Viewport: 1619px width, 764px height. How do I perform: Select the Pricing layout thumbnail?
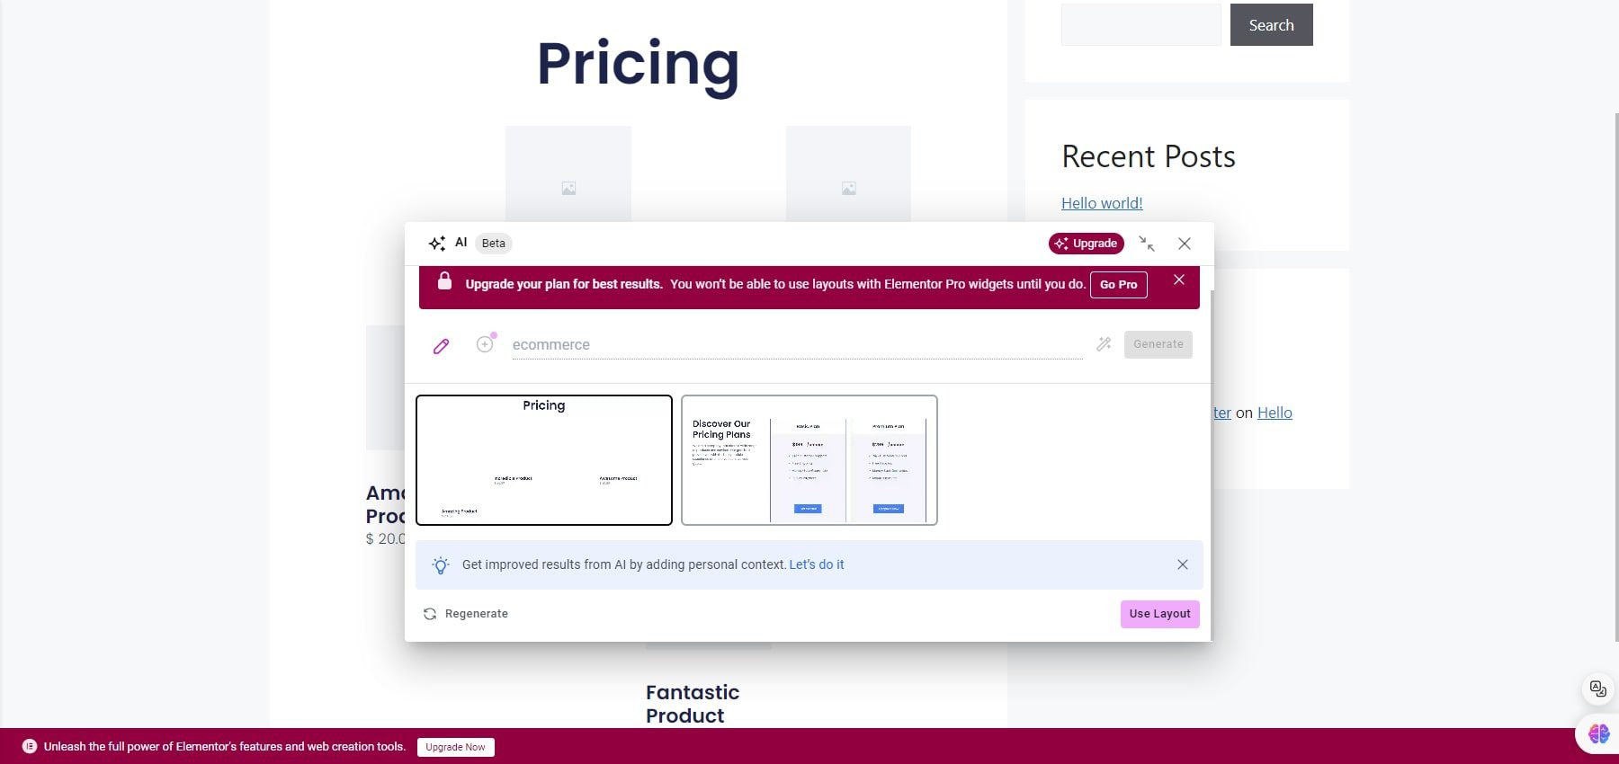543,459
